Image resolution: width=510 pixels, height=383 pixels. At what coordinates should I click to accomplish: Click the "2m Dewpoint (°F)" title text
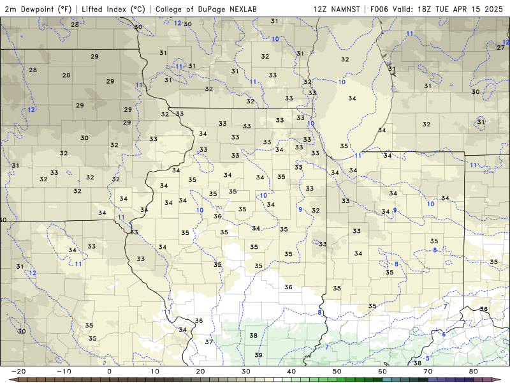(x=38, y=9)
